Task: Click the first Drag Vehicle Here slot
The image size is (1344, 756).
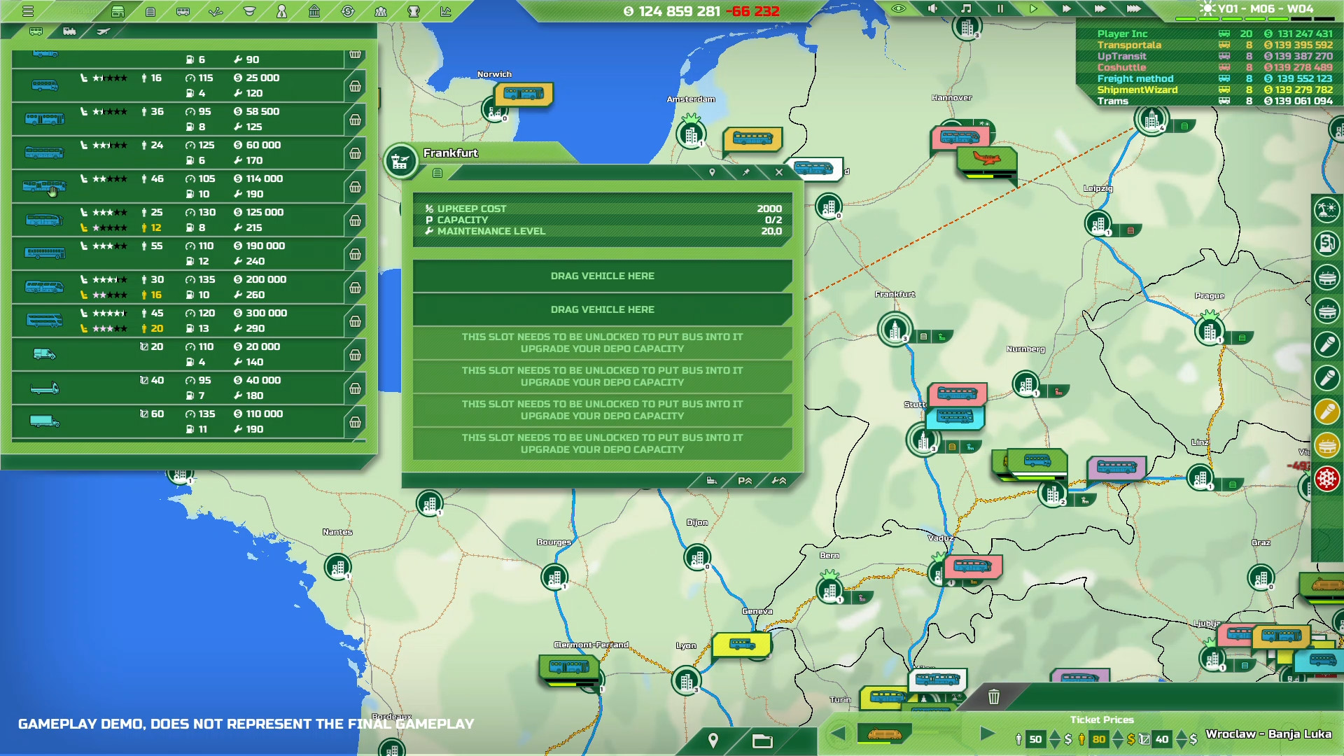Action: [602, 276]
